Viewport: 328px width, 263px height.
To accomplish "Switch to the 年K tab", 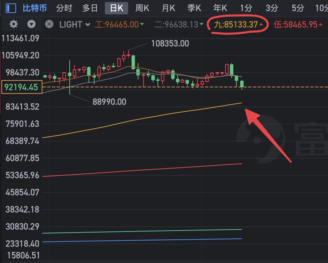I will pos(220,8).
